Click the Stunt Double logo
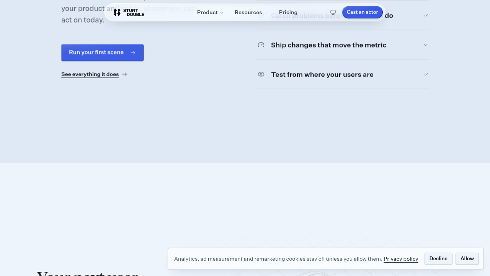This screenshot has width=490, height=276. 129,12
